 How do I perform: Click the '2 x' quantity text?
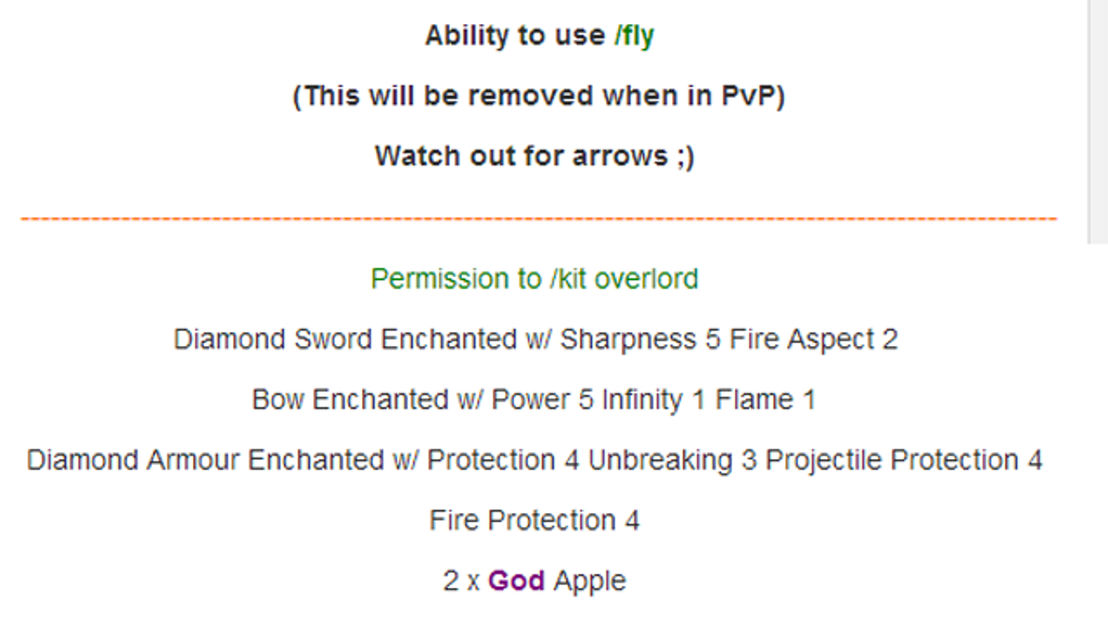(462, 581)
